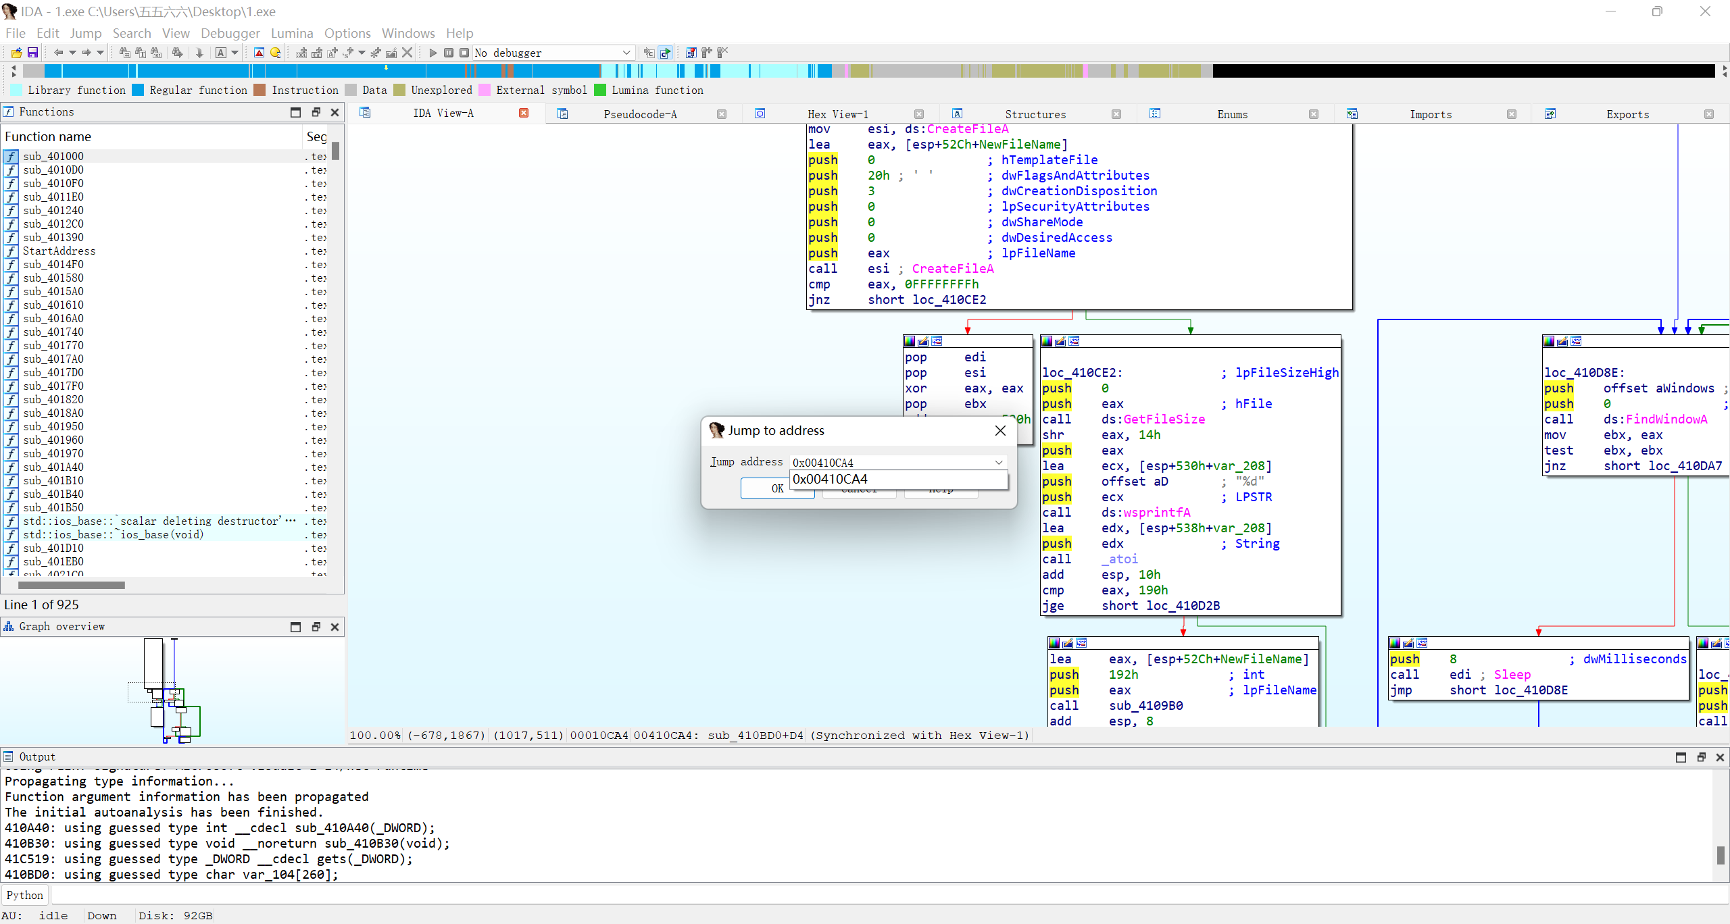Select sub_401390 in the Functions list

53,237
